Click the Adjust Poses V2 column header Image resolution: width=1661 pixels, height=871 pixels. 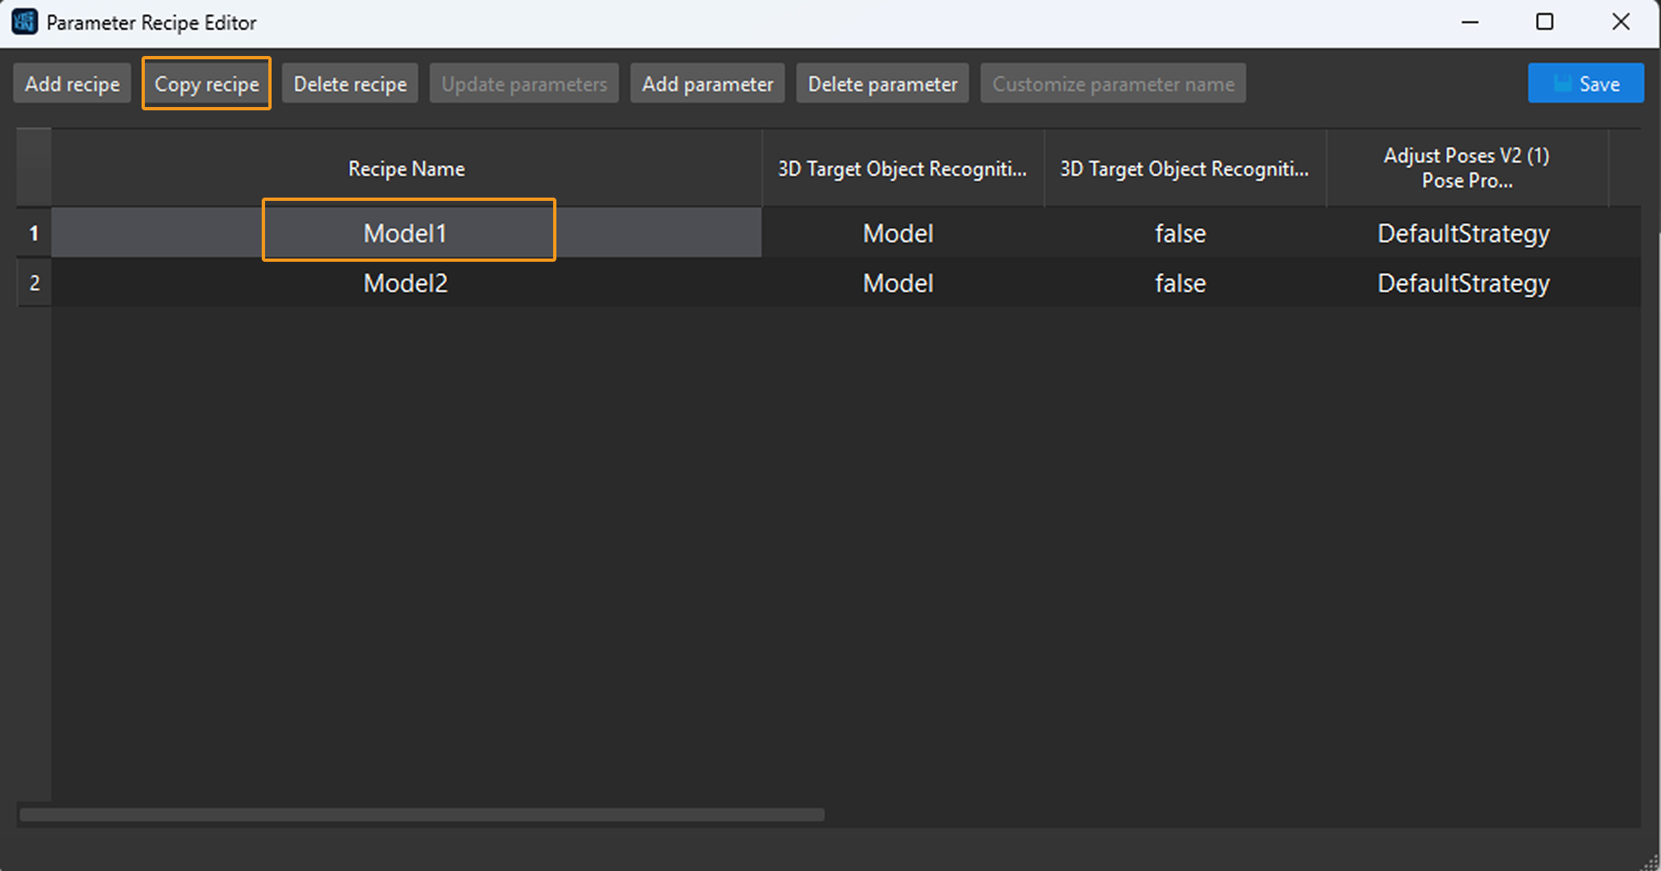pos(1466,168)
